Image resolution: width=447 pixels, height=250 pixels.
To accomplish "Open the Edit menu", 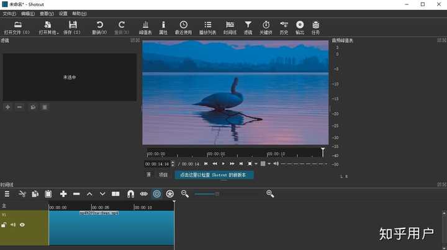I will pyautogui.click(x=28, y=14).
